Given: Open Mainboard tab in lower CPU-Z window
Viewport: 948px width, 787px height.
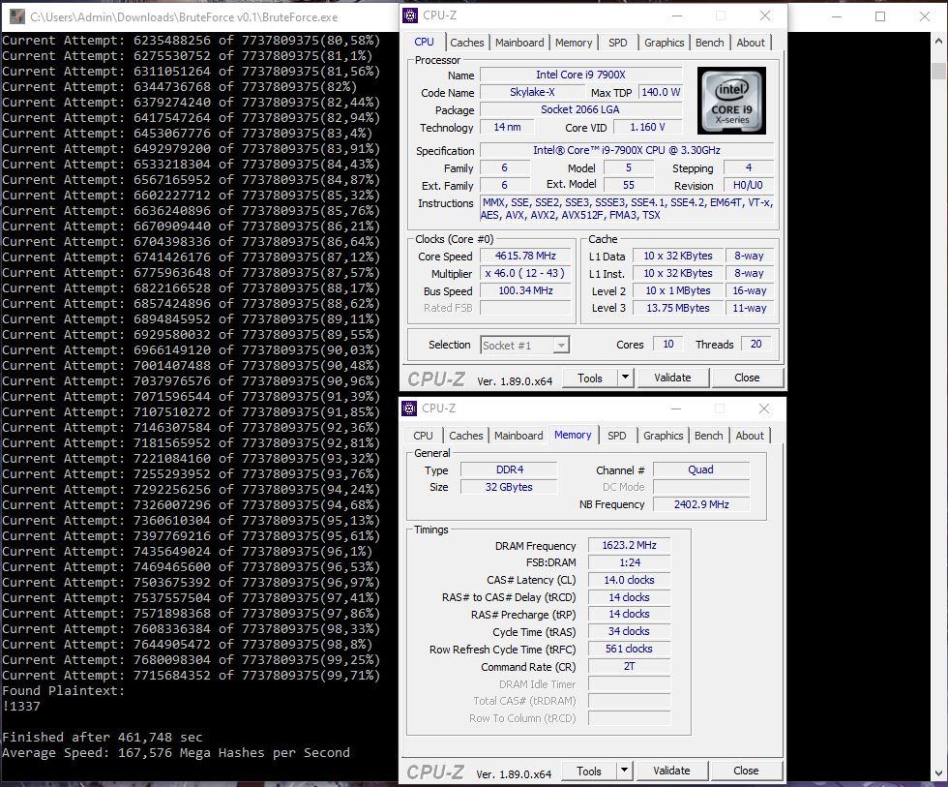Looking at the screenshot, I should pos(518,436).
